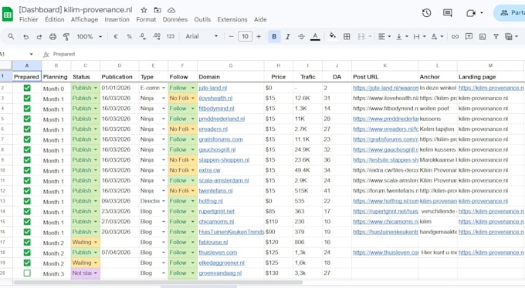
Task: Go to the Sheets home icon
Action: coord(8,15)
